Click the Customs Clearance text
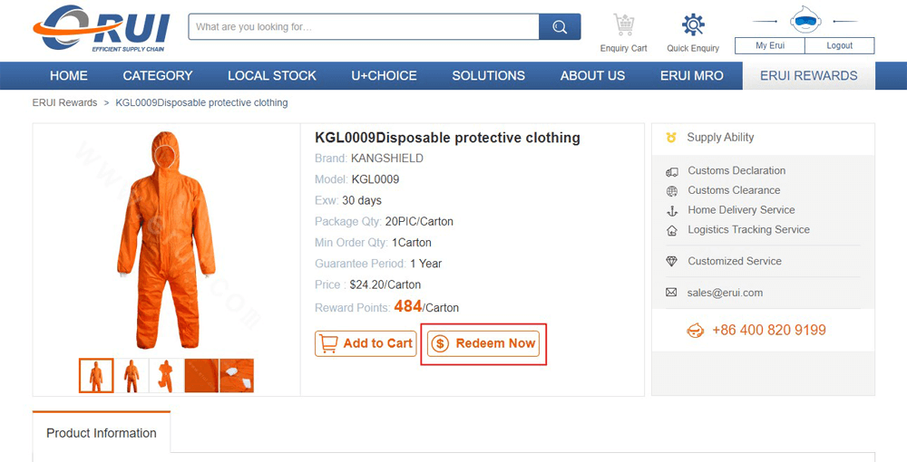 click(734, 190)
